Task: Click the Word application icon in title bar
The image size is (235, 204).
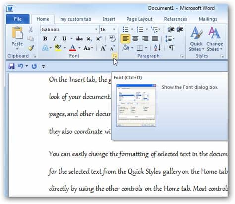Action: pos(10,8)
